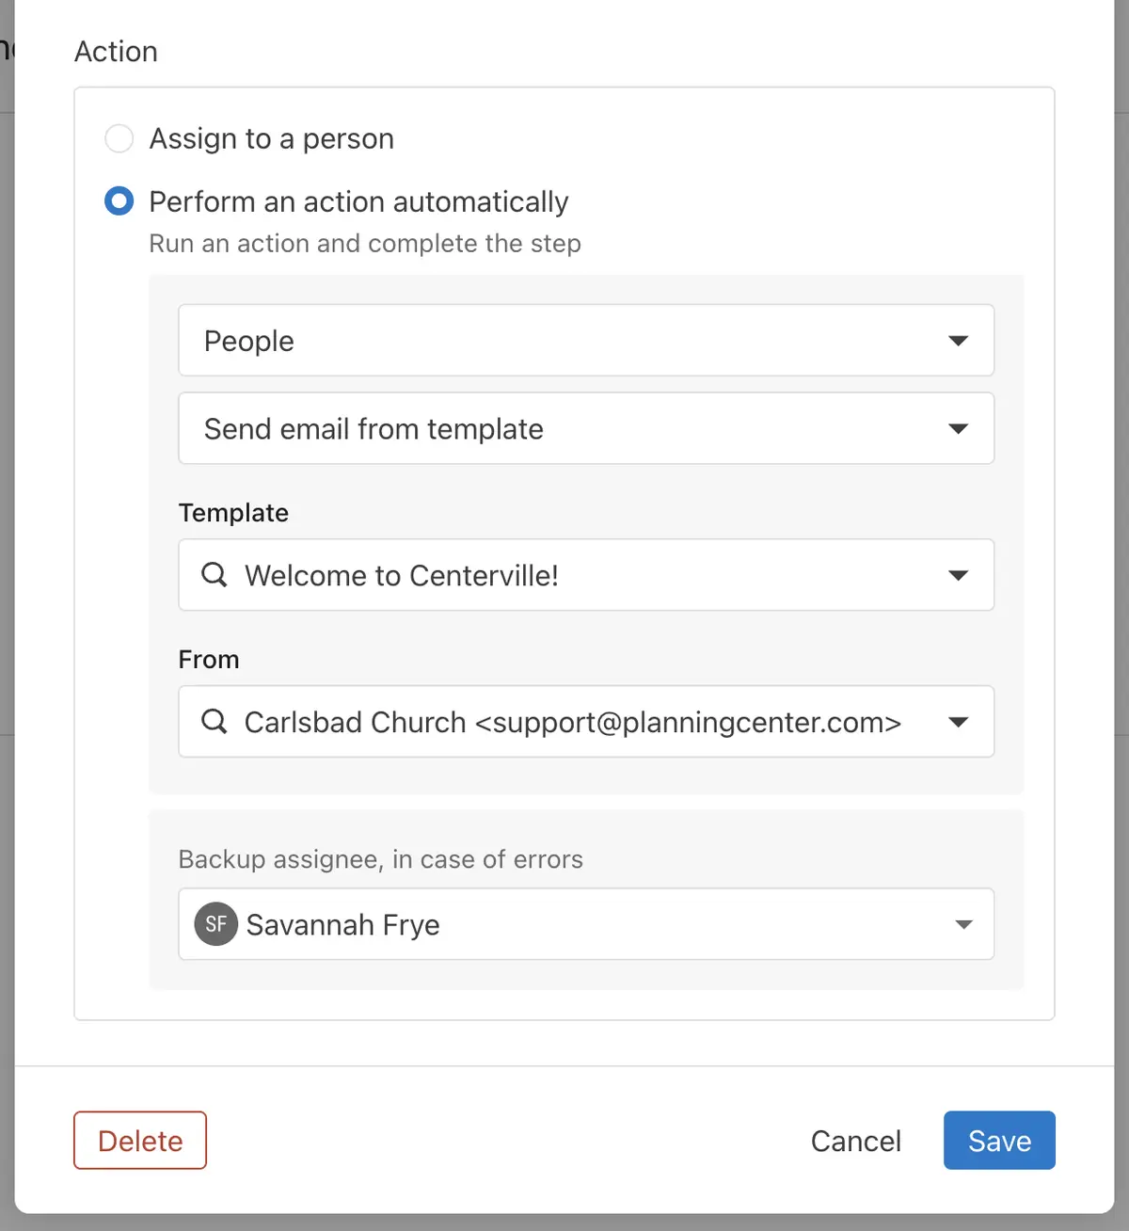The height and width of the screenshot is (1231, 1129).
Task: Click the Assign to a person label text
Action: click(x=272, y=138)
